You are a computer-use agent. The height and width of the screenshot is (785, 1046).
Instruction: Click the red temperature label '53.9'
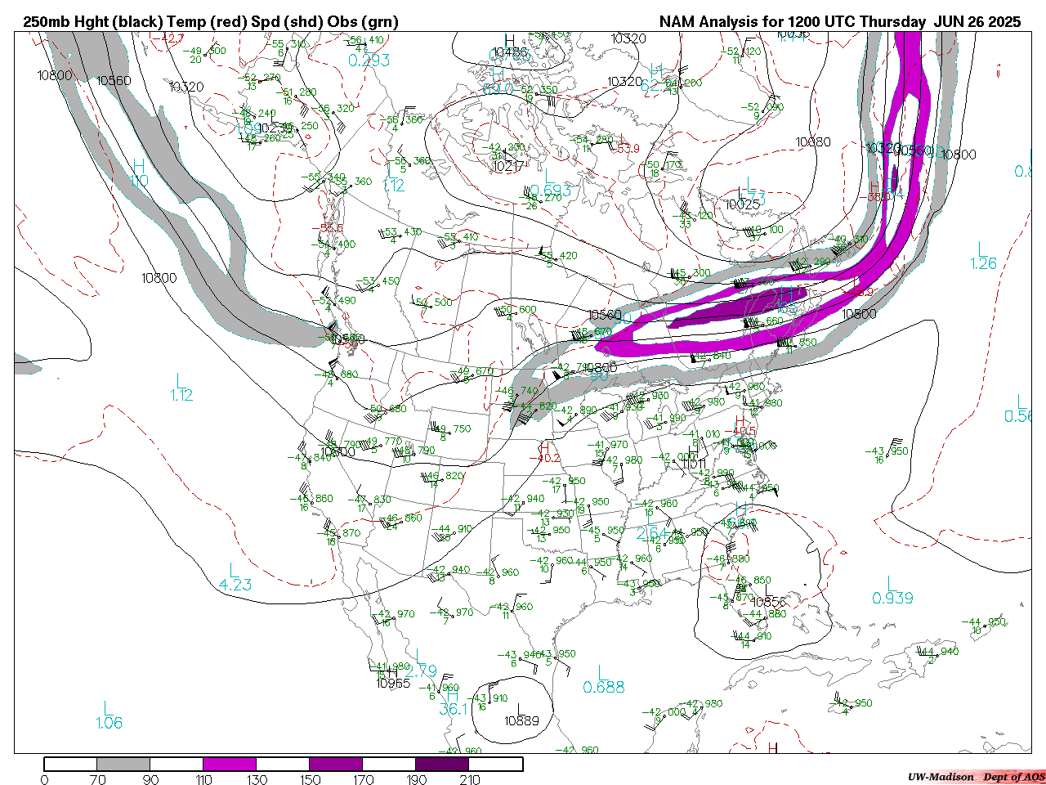click(x=627, y=149)
